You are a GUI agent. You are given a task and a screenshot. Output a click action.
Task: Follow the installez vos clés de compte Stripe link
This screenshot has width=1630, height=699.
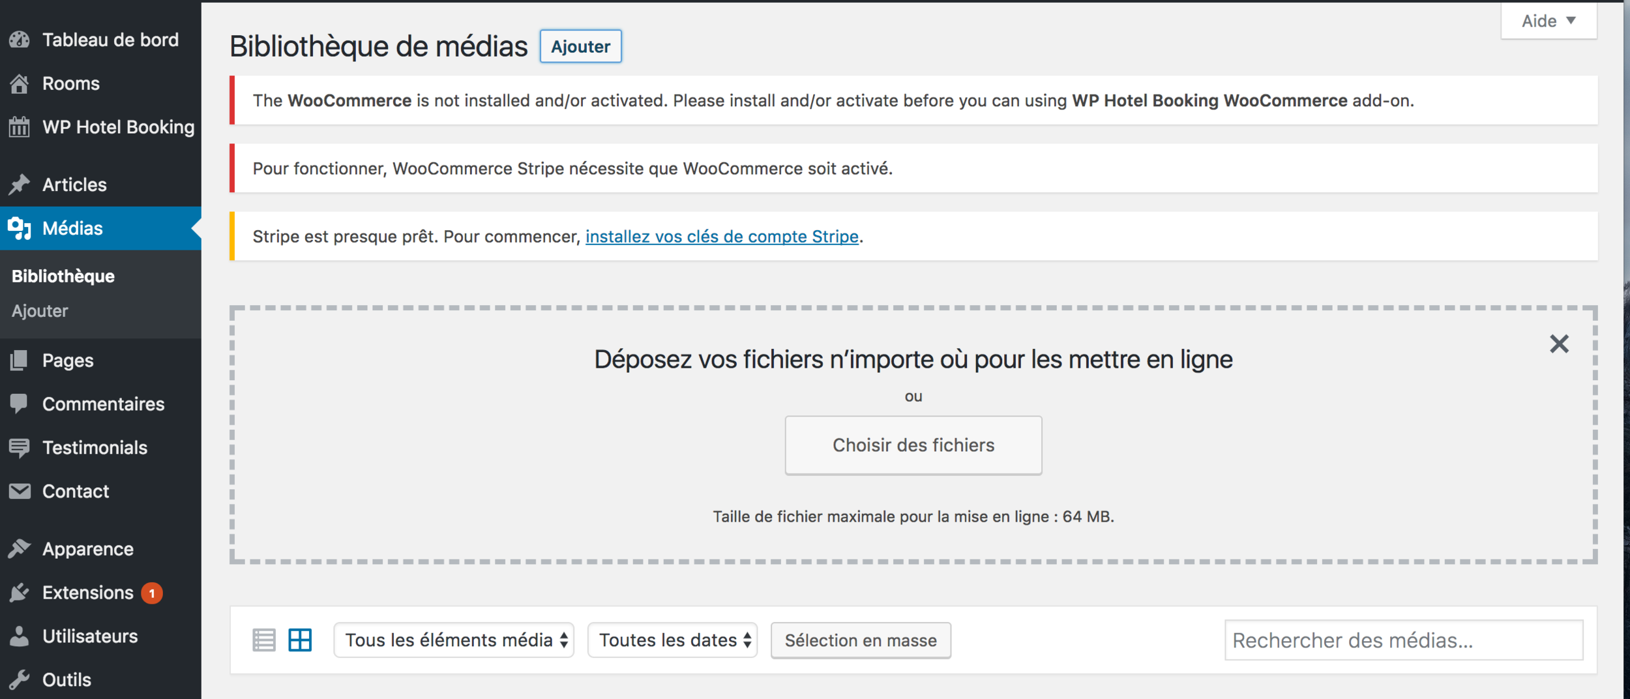pos(722,237)
